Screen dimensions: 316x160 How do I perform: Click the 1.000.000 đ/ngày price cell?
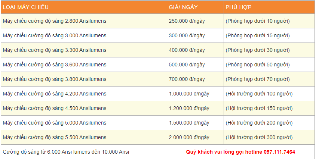click(x=189, y=94)
